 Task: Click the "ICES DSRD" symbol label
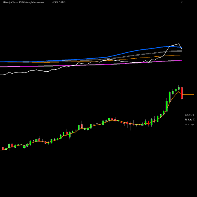click(59, 2)
